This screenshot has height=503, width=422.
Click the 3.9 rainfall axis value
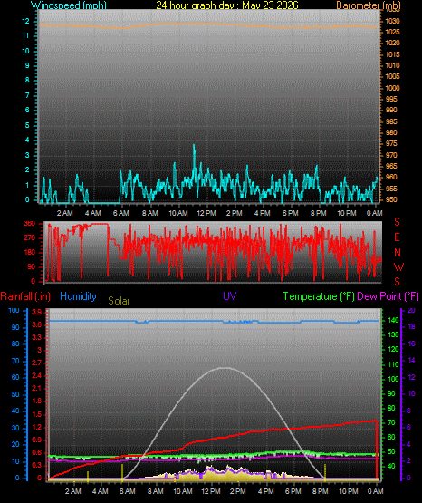tap(37, 312)
